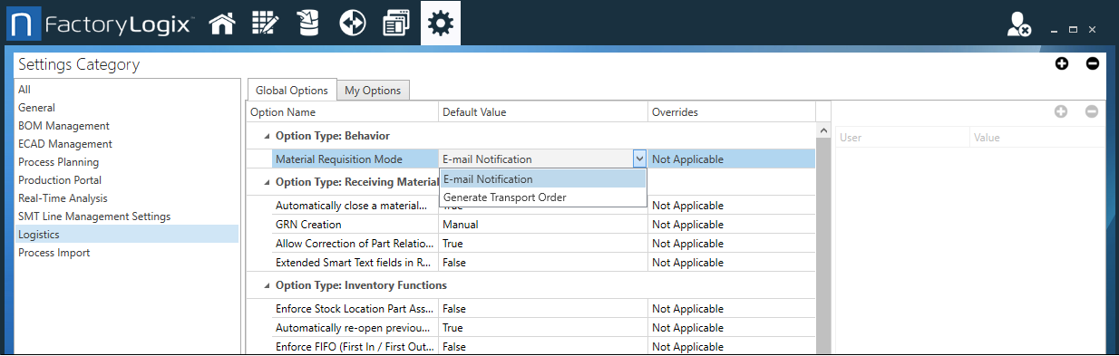
Task: Open the Home icon in top toolbar
Action: [222, 24]
